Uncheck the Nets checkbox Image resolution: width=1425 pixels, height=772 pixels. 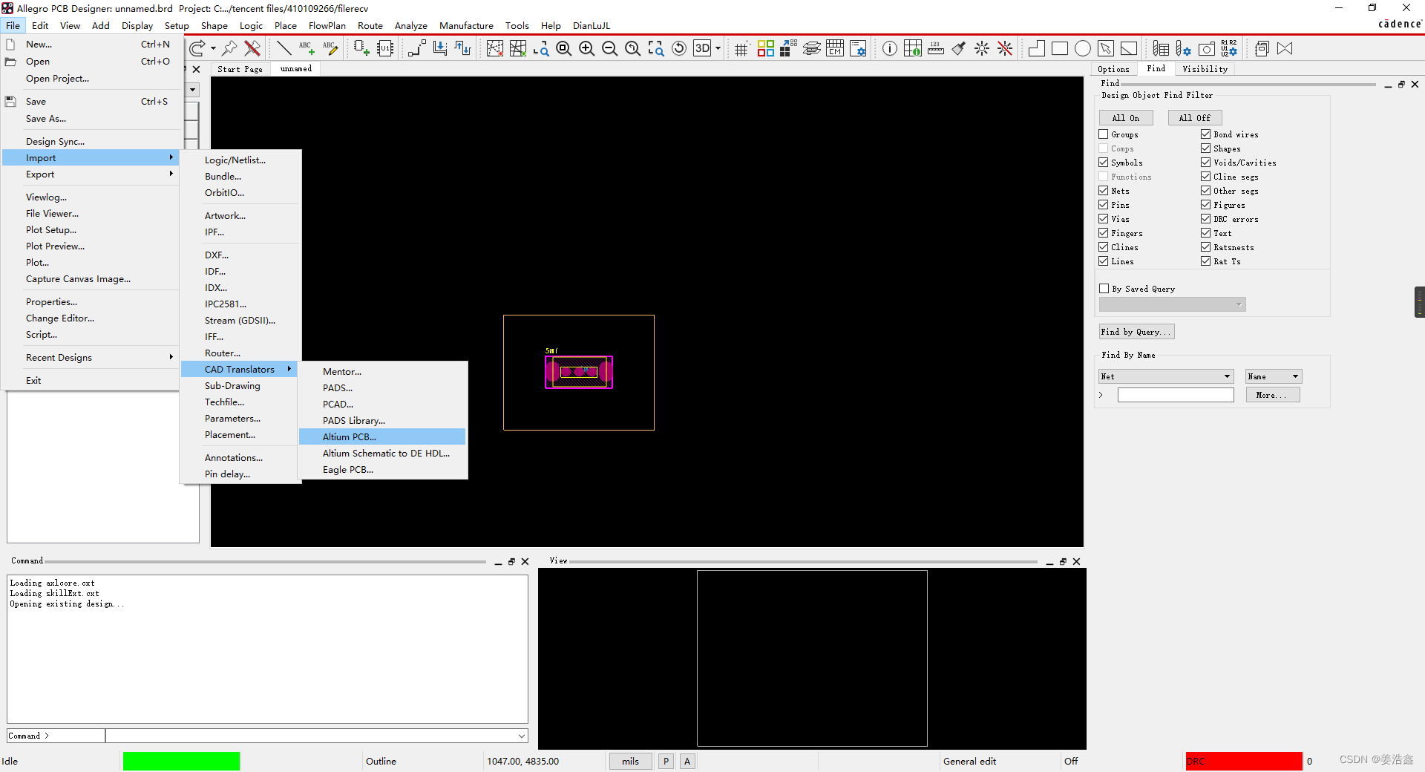coord(1104,191)
